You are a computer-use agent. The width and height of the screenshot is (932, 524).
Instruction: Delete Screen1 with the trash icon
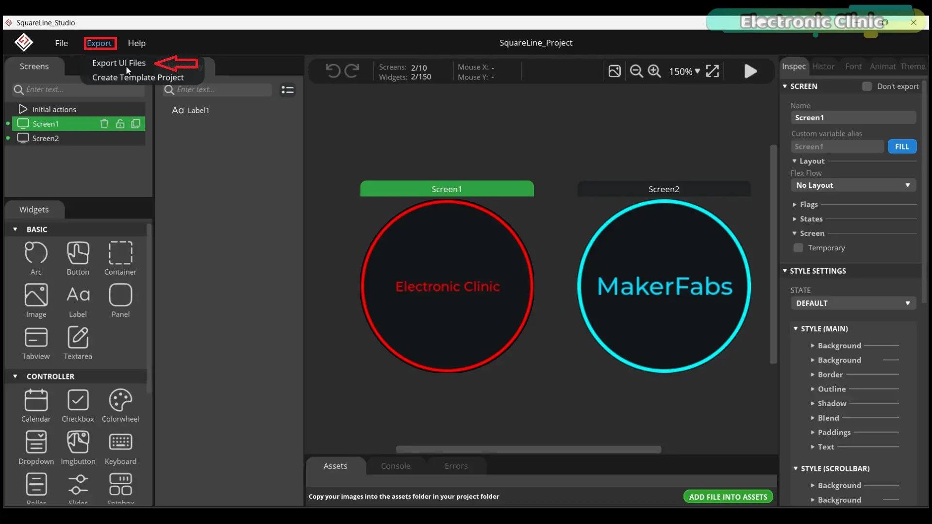tap(104, 124)
